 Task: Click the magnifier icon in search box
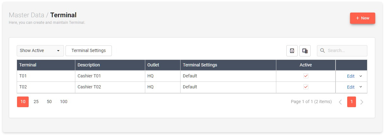pos(323,51)
